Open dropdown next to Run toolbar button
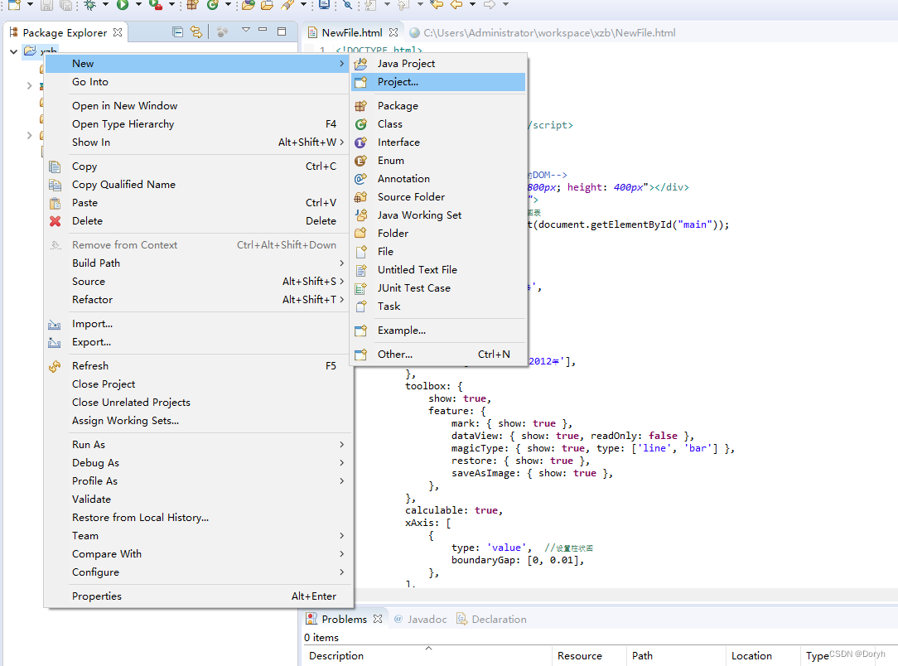This screenshot has width=898, height=666. [138, 5]
